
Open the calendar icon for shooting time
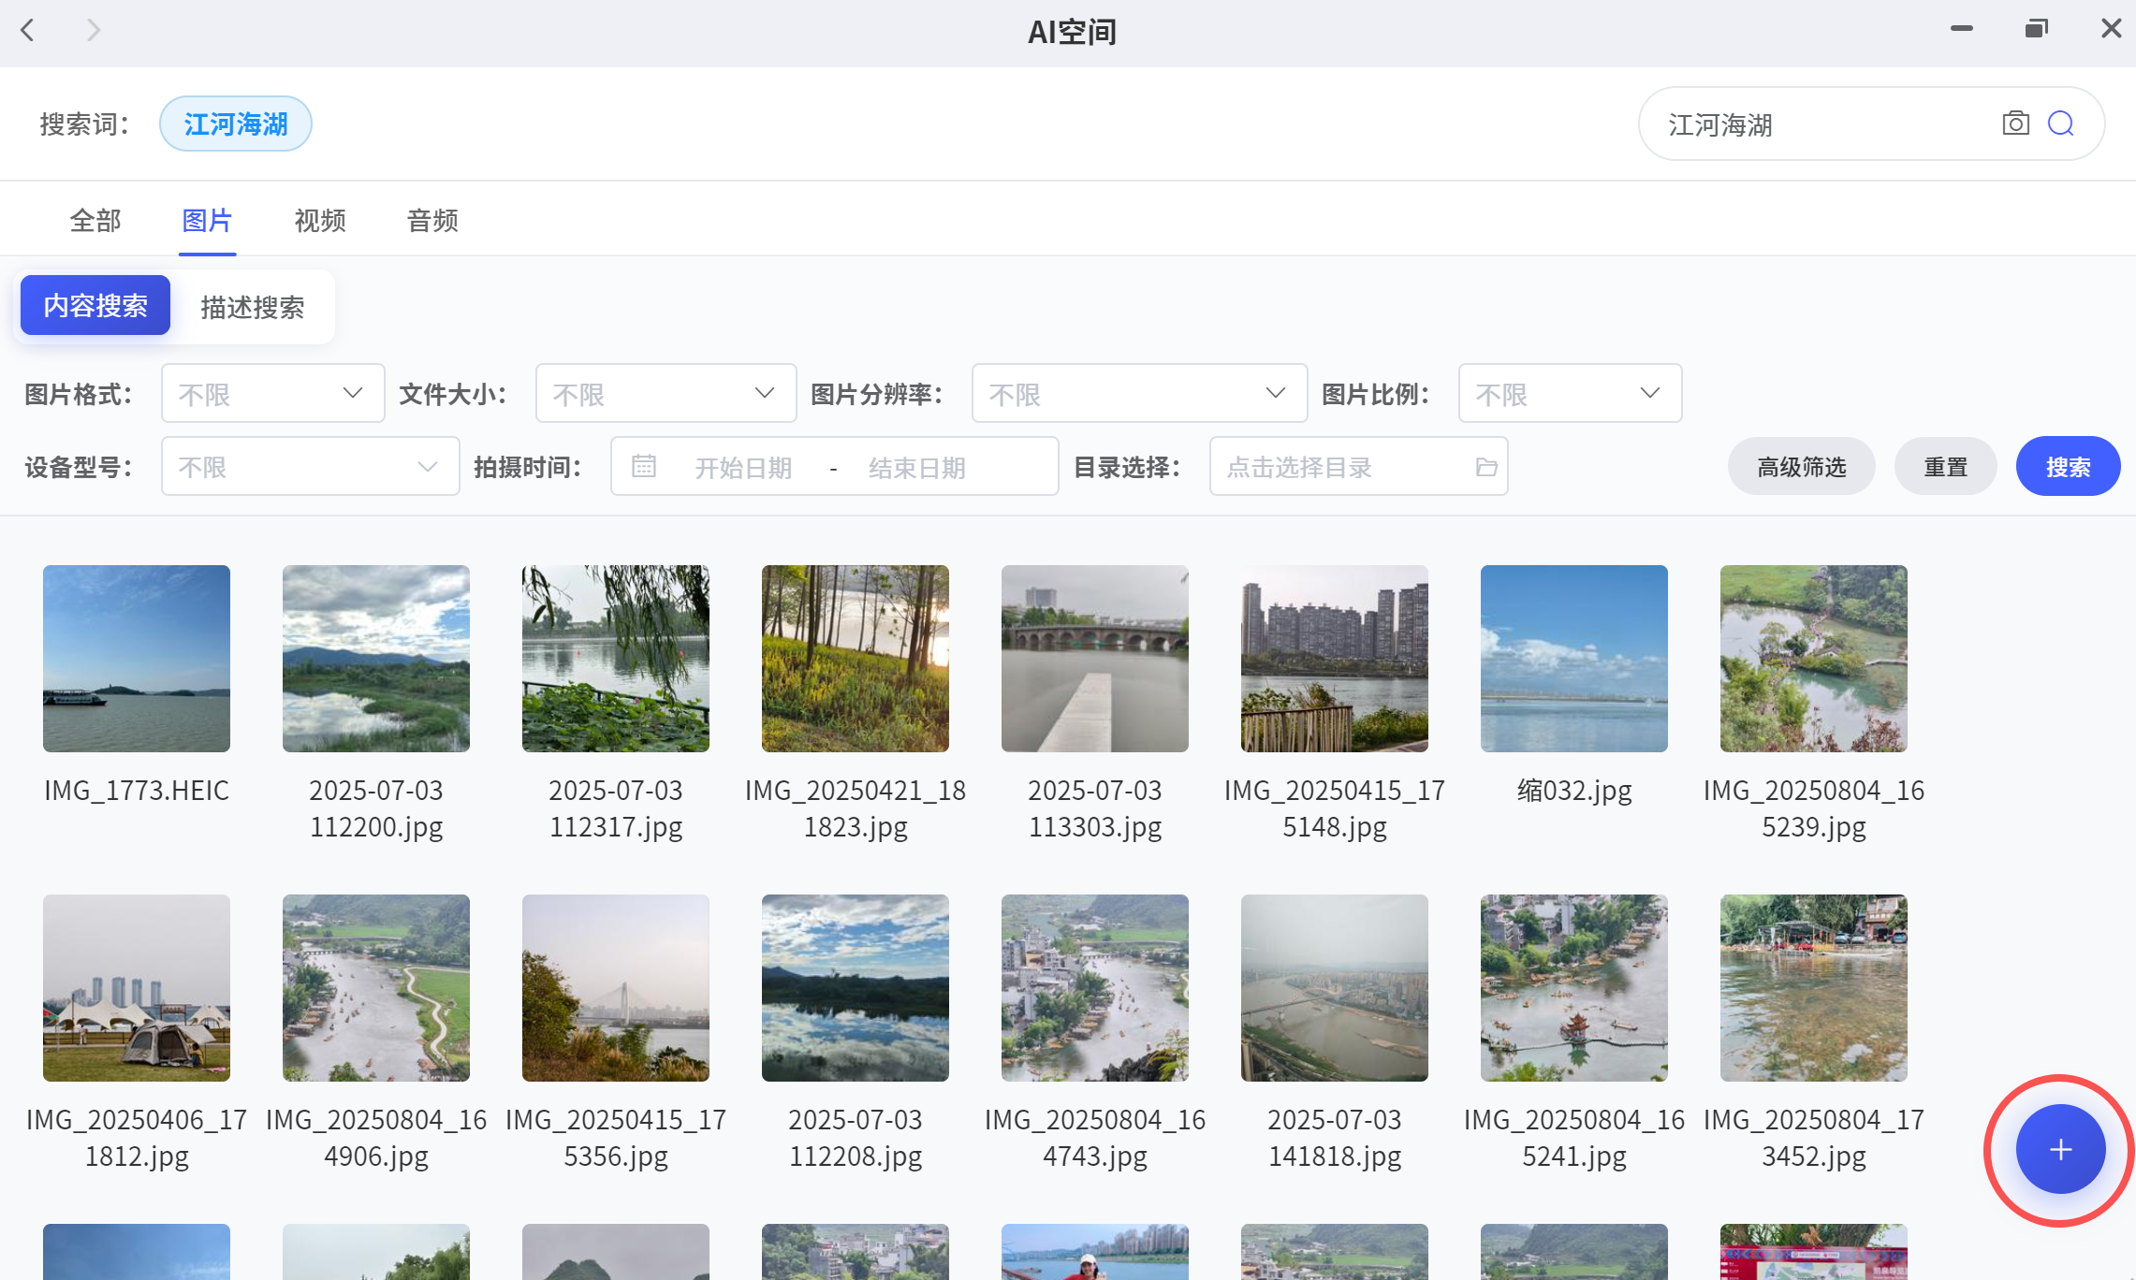point(644,466)
